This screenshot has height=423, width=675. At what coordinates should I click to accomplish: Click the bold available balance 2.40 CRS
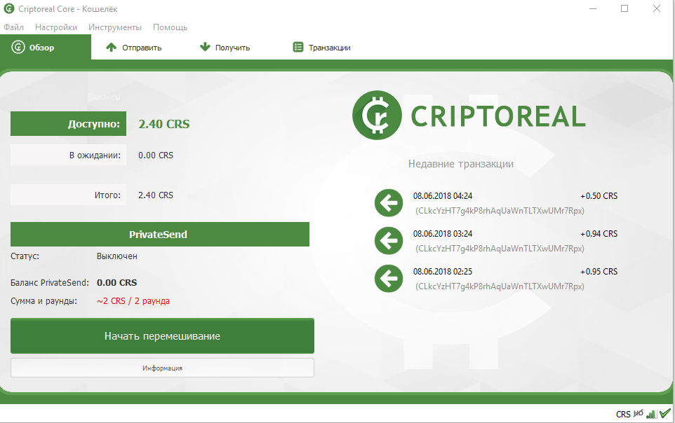tap(164, 124)
